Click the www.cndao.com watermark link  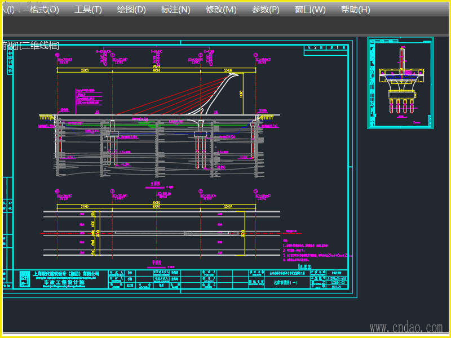[406, 327]
